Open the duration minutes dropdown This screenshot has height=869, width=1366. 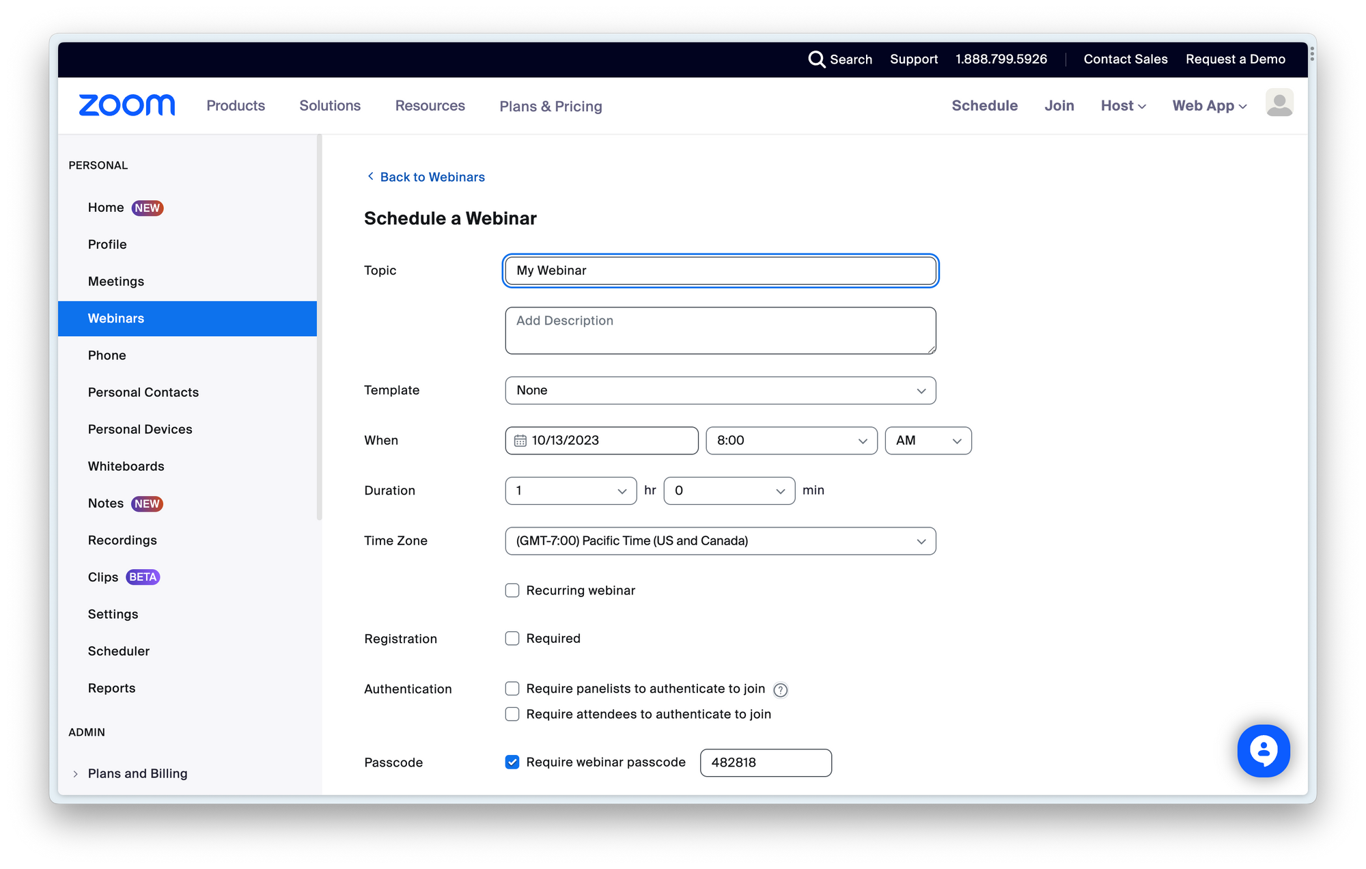pyautogui.click(x=729, y=491)
